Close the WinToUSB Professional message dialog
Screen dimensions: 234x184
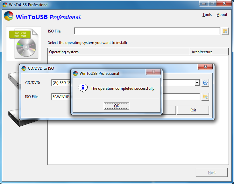click(153, 72)
